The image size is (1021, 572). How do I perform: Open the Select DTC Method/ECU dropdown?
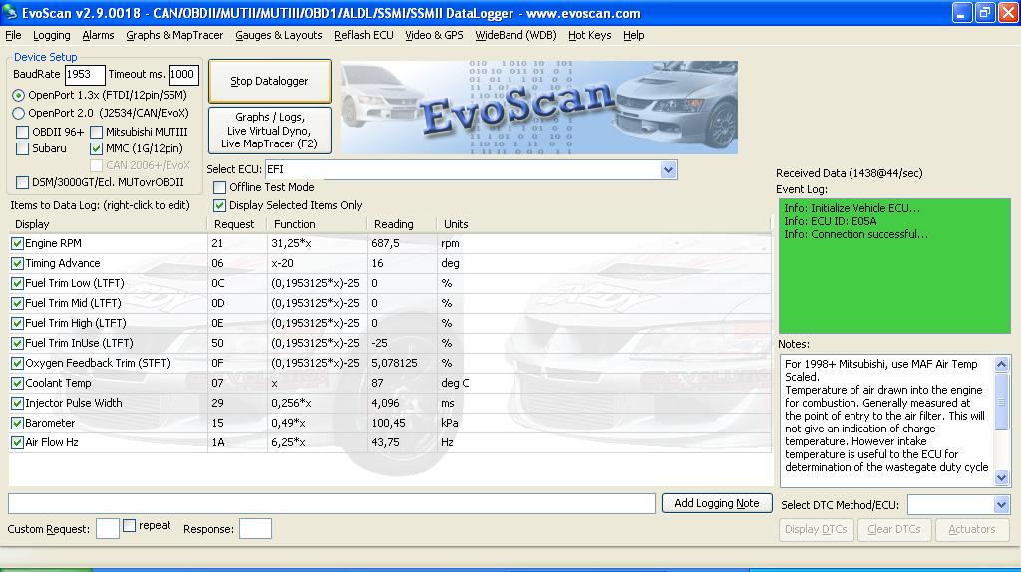[x=1001, y=505]
